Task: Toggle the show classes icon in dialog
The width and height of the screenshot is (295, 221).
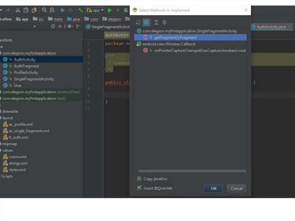Action: (x=146, y=22)
